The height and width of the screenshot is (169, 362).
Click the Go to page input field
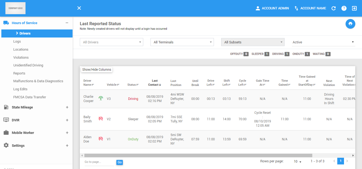pyautogui.click(x=99, y=162)
